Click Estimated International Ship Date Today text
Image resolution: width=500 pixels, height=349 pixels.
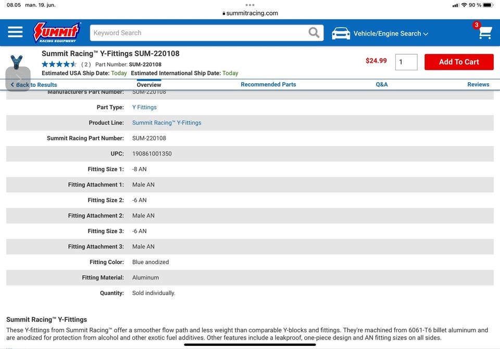(x=184, y=73)
